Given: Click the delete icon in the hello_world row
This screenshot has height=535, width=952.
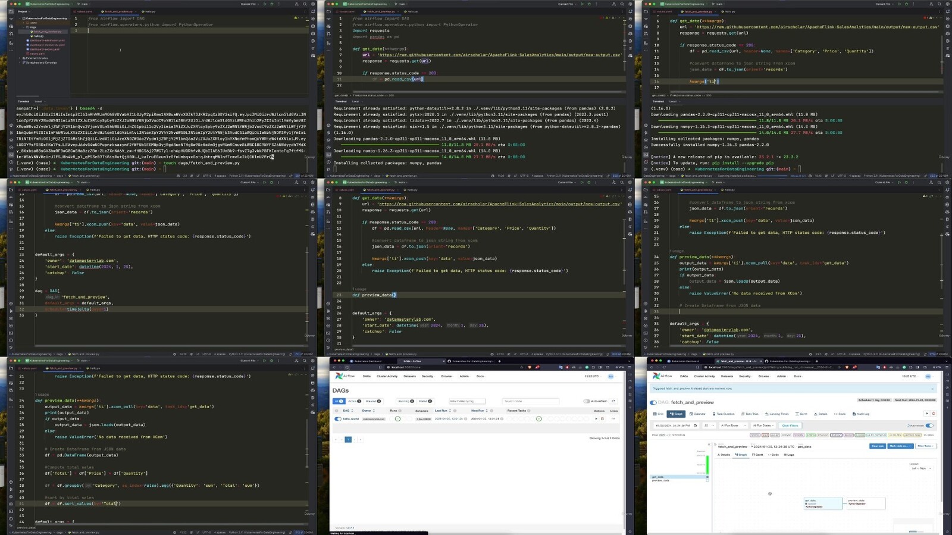Looking at the screenshot, I should 602,419.
